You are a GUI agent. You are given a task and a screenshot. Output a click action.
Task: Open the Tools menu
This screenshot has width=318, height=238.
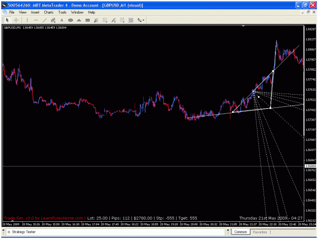pos(62,12)
